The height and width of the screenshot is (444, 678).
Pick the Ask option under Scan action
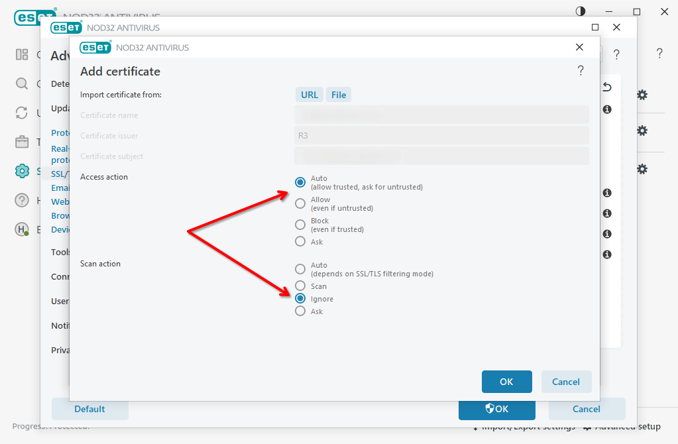click(x=300, y=311)
